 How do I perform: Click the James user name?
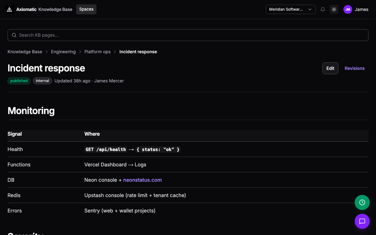pyautogui.click(x=362, y=9)
